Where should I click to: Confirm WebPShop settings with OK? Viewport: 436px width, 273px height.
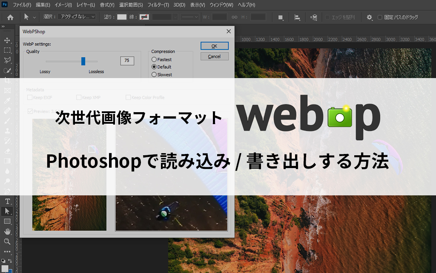coord(215,46)
